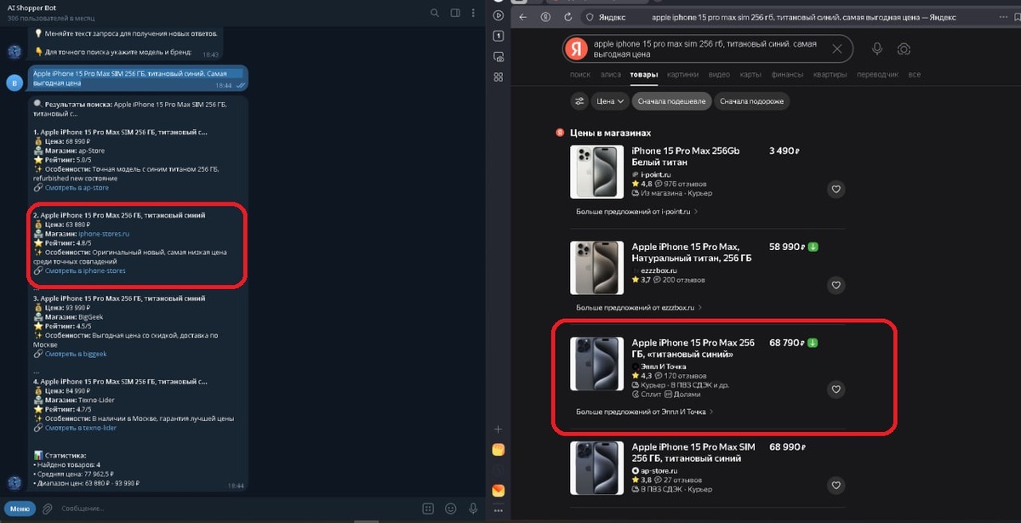Open the Эппл И Точка iPhone thumbnail
Image resolution: width=1021 pixels, height=523 pixels.
596,364
